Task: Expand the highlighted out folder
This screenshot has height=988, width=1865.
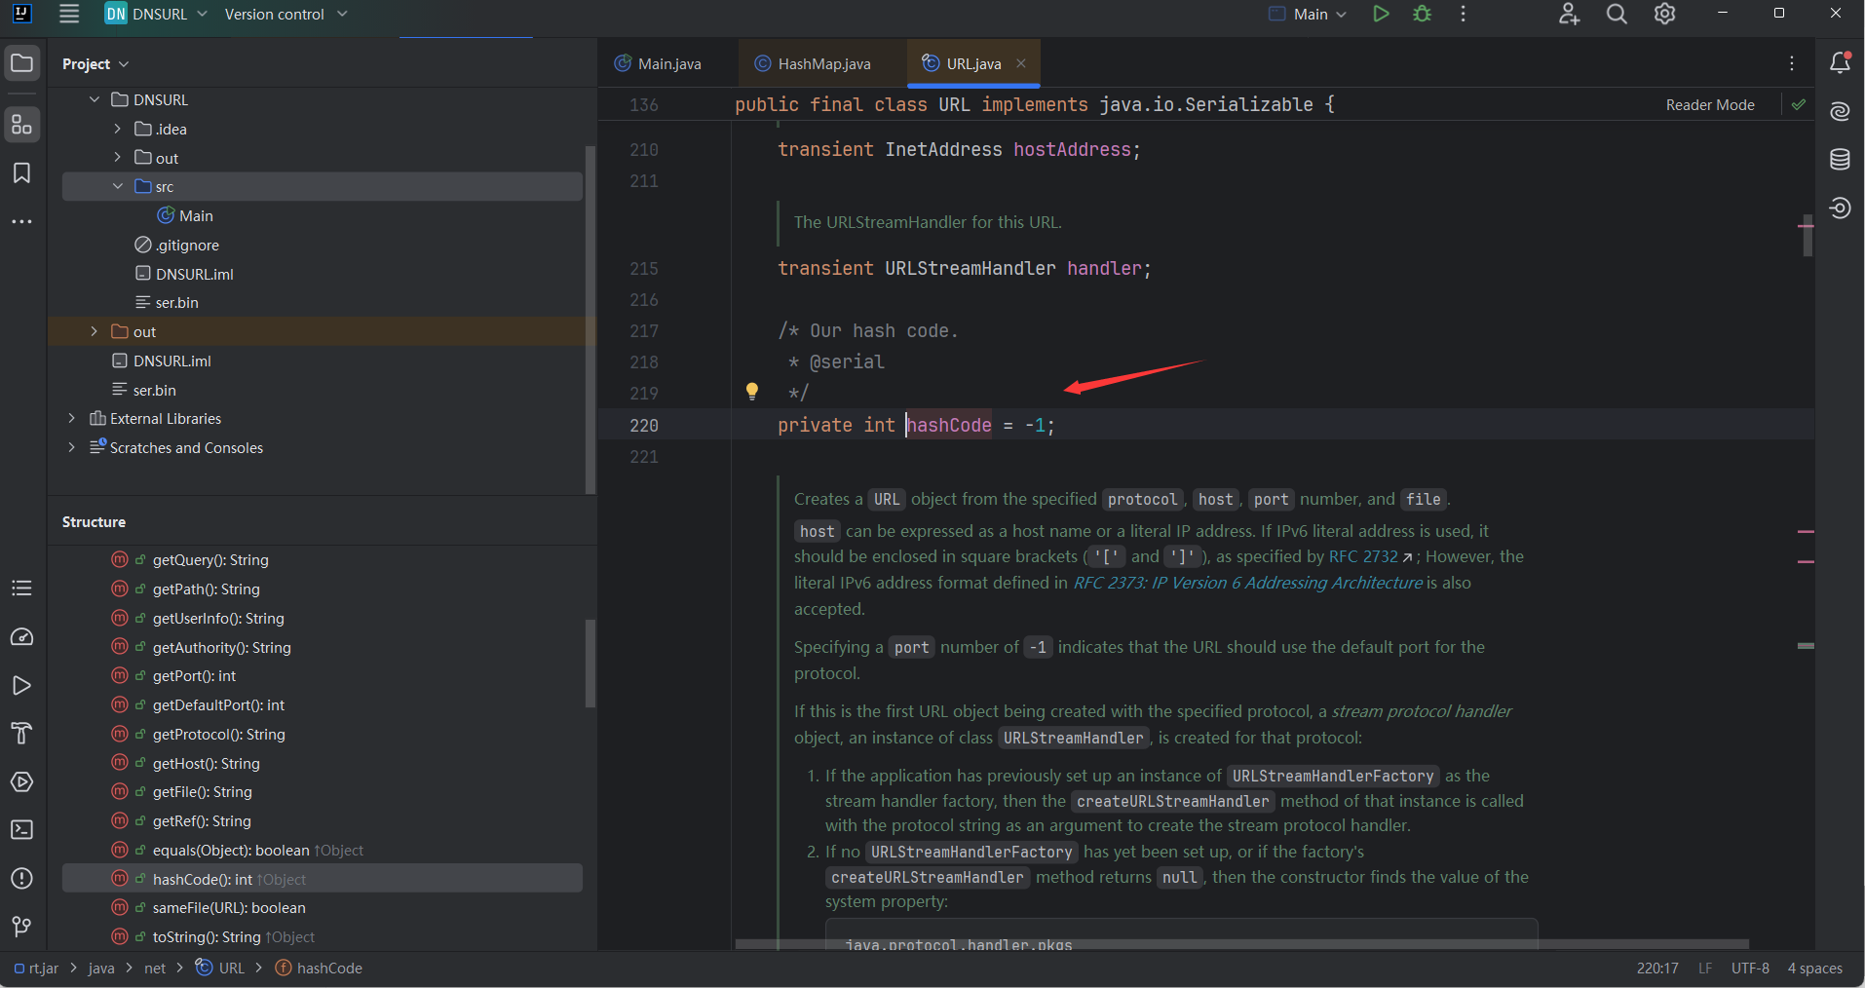Action: 95,331
